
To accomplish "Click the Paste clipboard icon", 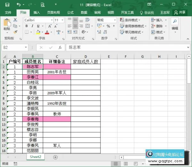I will point(7,24).
